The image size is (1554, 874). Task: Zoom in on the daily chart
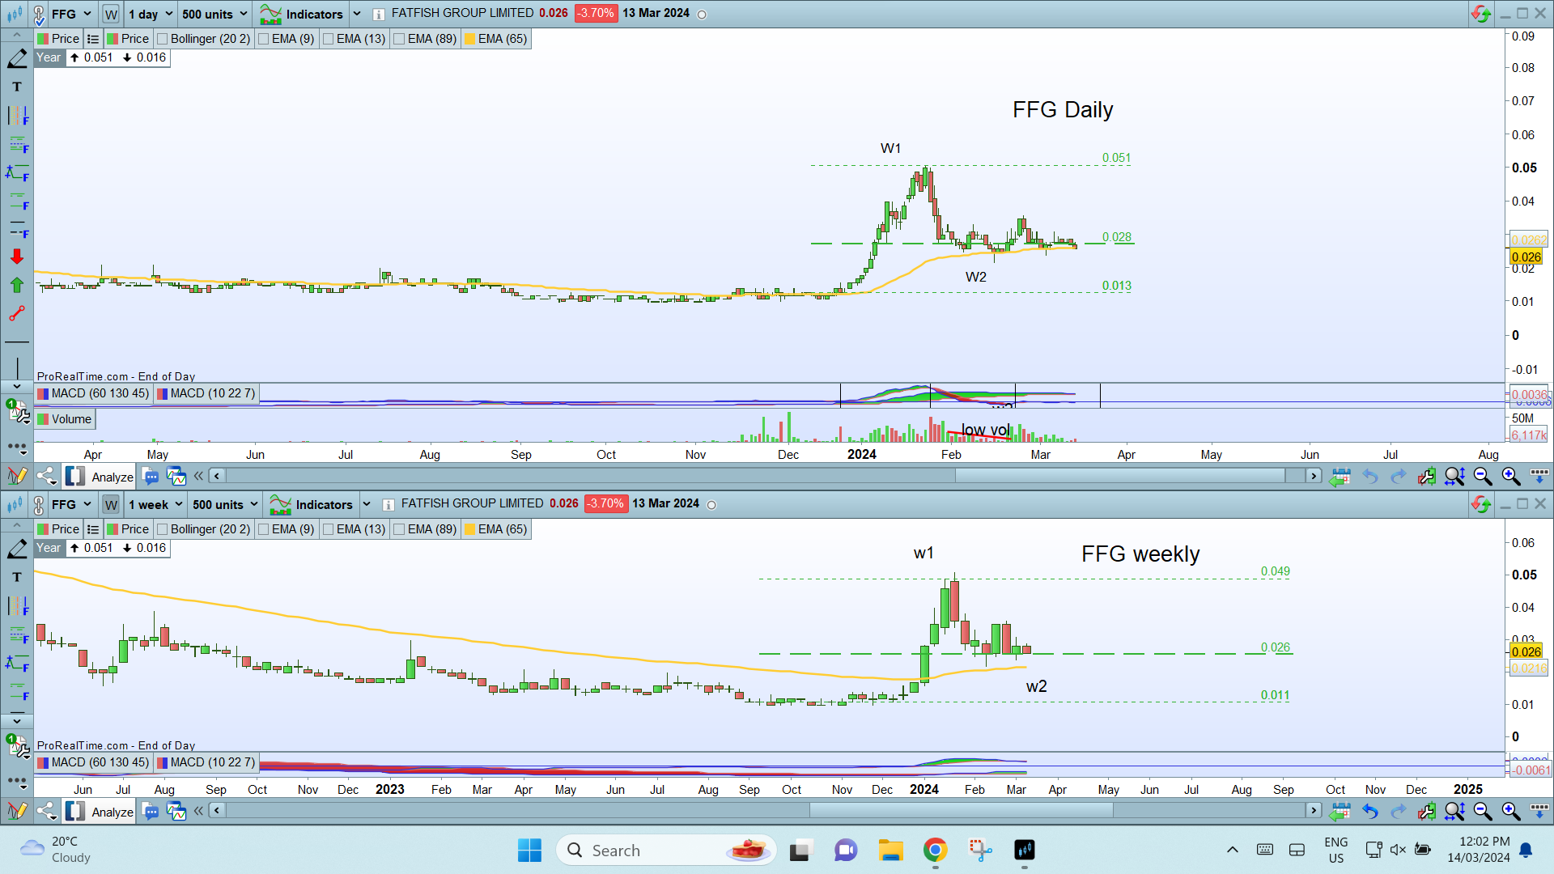tap(1511, 477)
